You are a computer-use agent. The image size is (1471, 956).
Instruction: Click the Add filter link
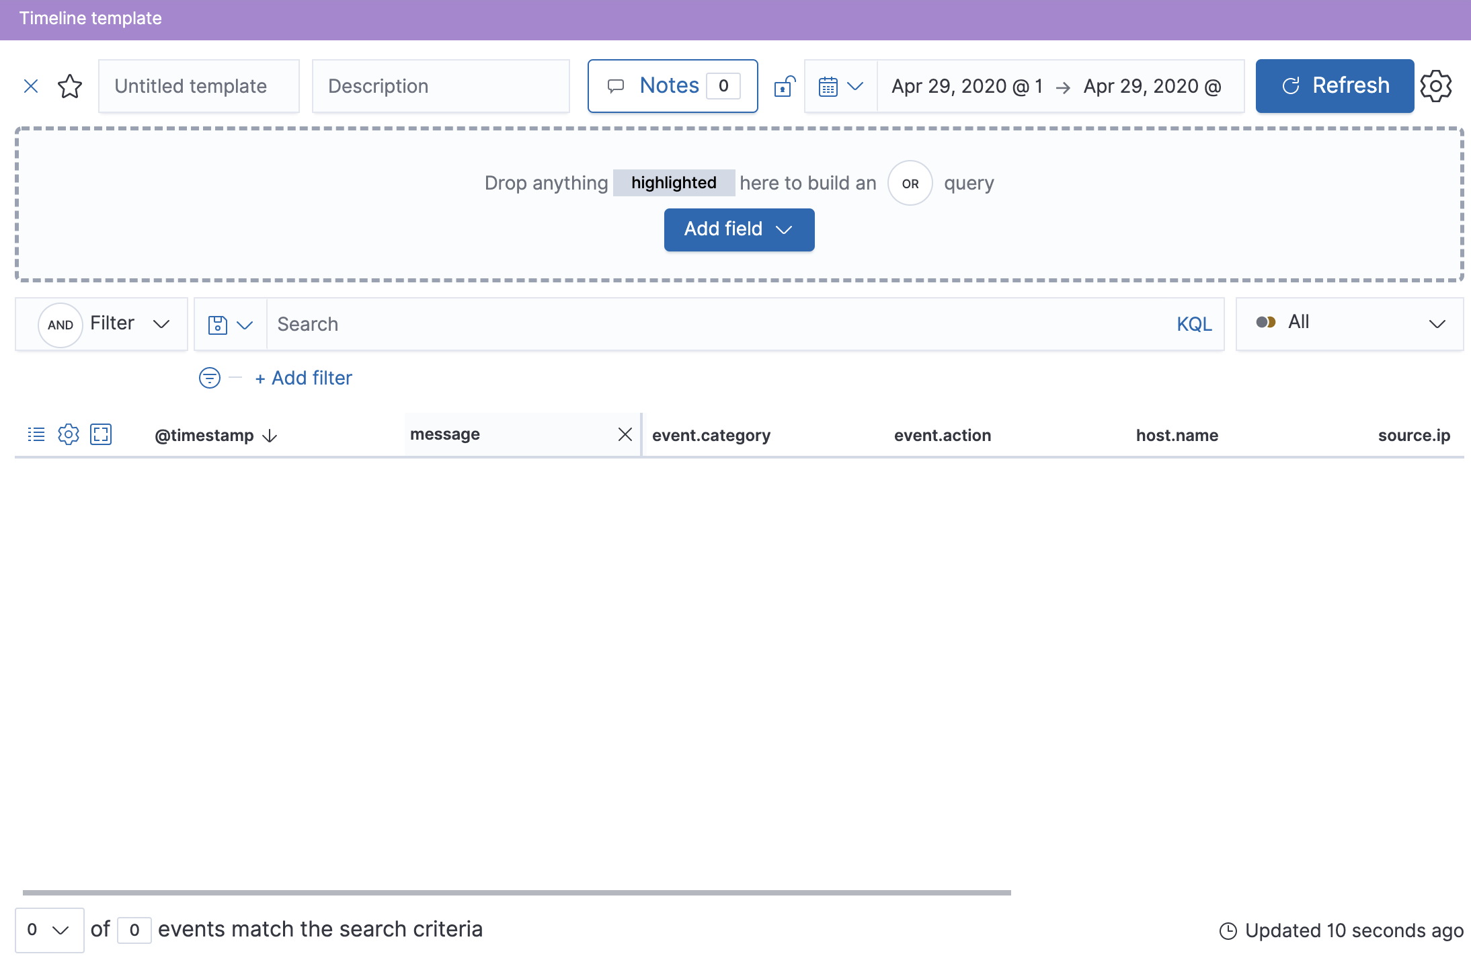(x=303, y=378)
